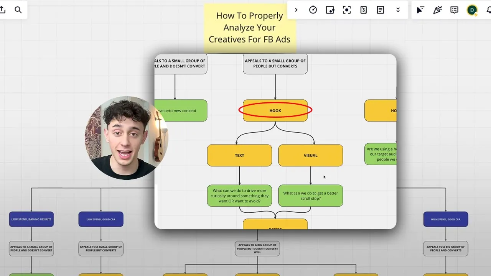
Task: Select 'Appeals to a small group of people but converts' box in inset
Action: pyautogui.click(x=275, y=64)
